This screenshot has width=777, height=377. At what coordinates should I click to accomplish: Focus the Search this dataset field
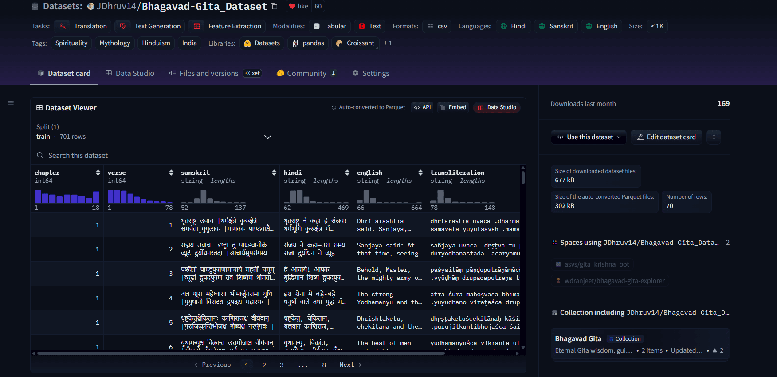pos(278,155)
